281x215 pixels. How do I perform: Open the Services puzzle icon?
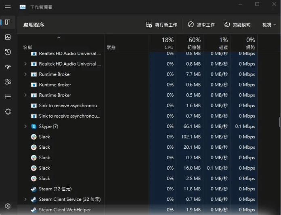[8, 112]
